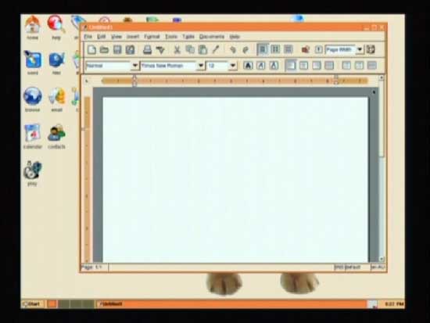Open the play desktop icon
430x323 pixels.
32,174
